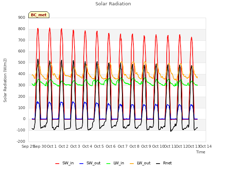Click the Oct 7 x-axis label

pyautogui.click(x=123, y=146)
